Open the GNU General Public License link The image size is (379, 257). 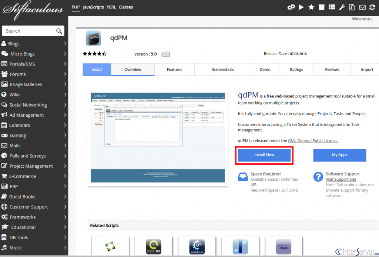(313, 141)
